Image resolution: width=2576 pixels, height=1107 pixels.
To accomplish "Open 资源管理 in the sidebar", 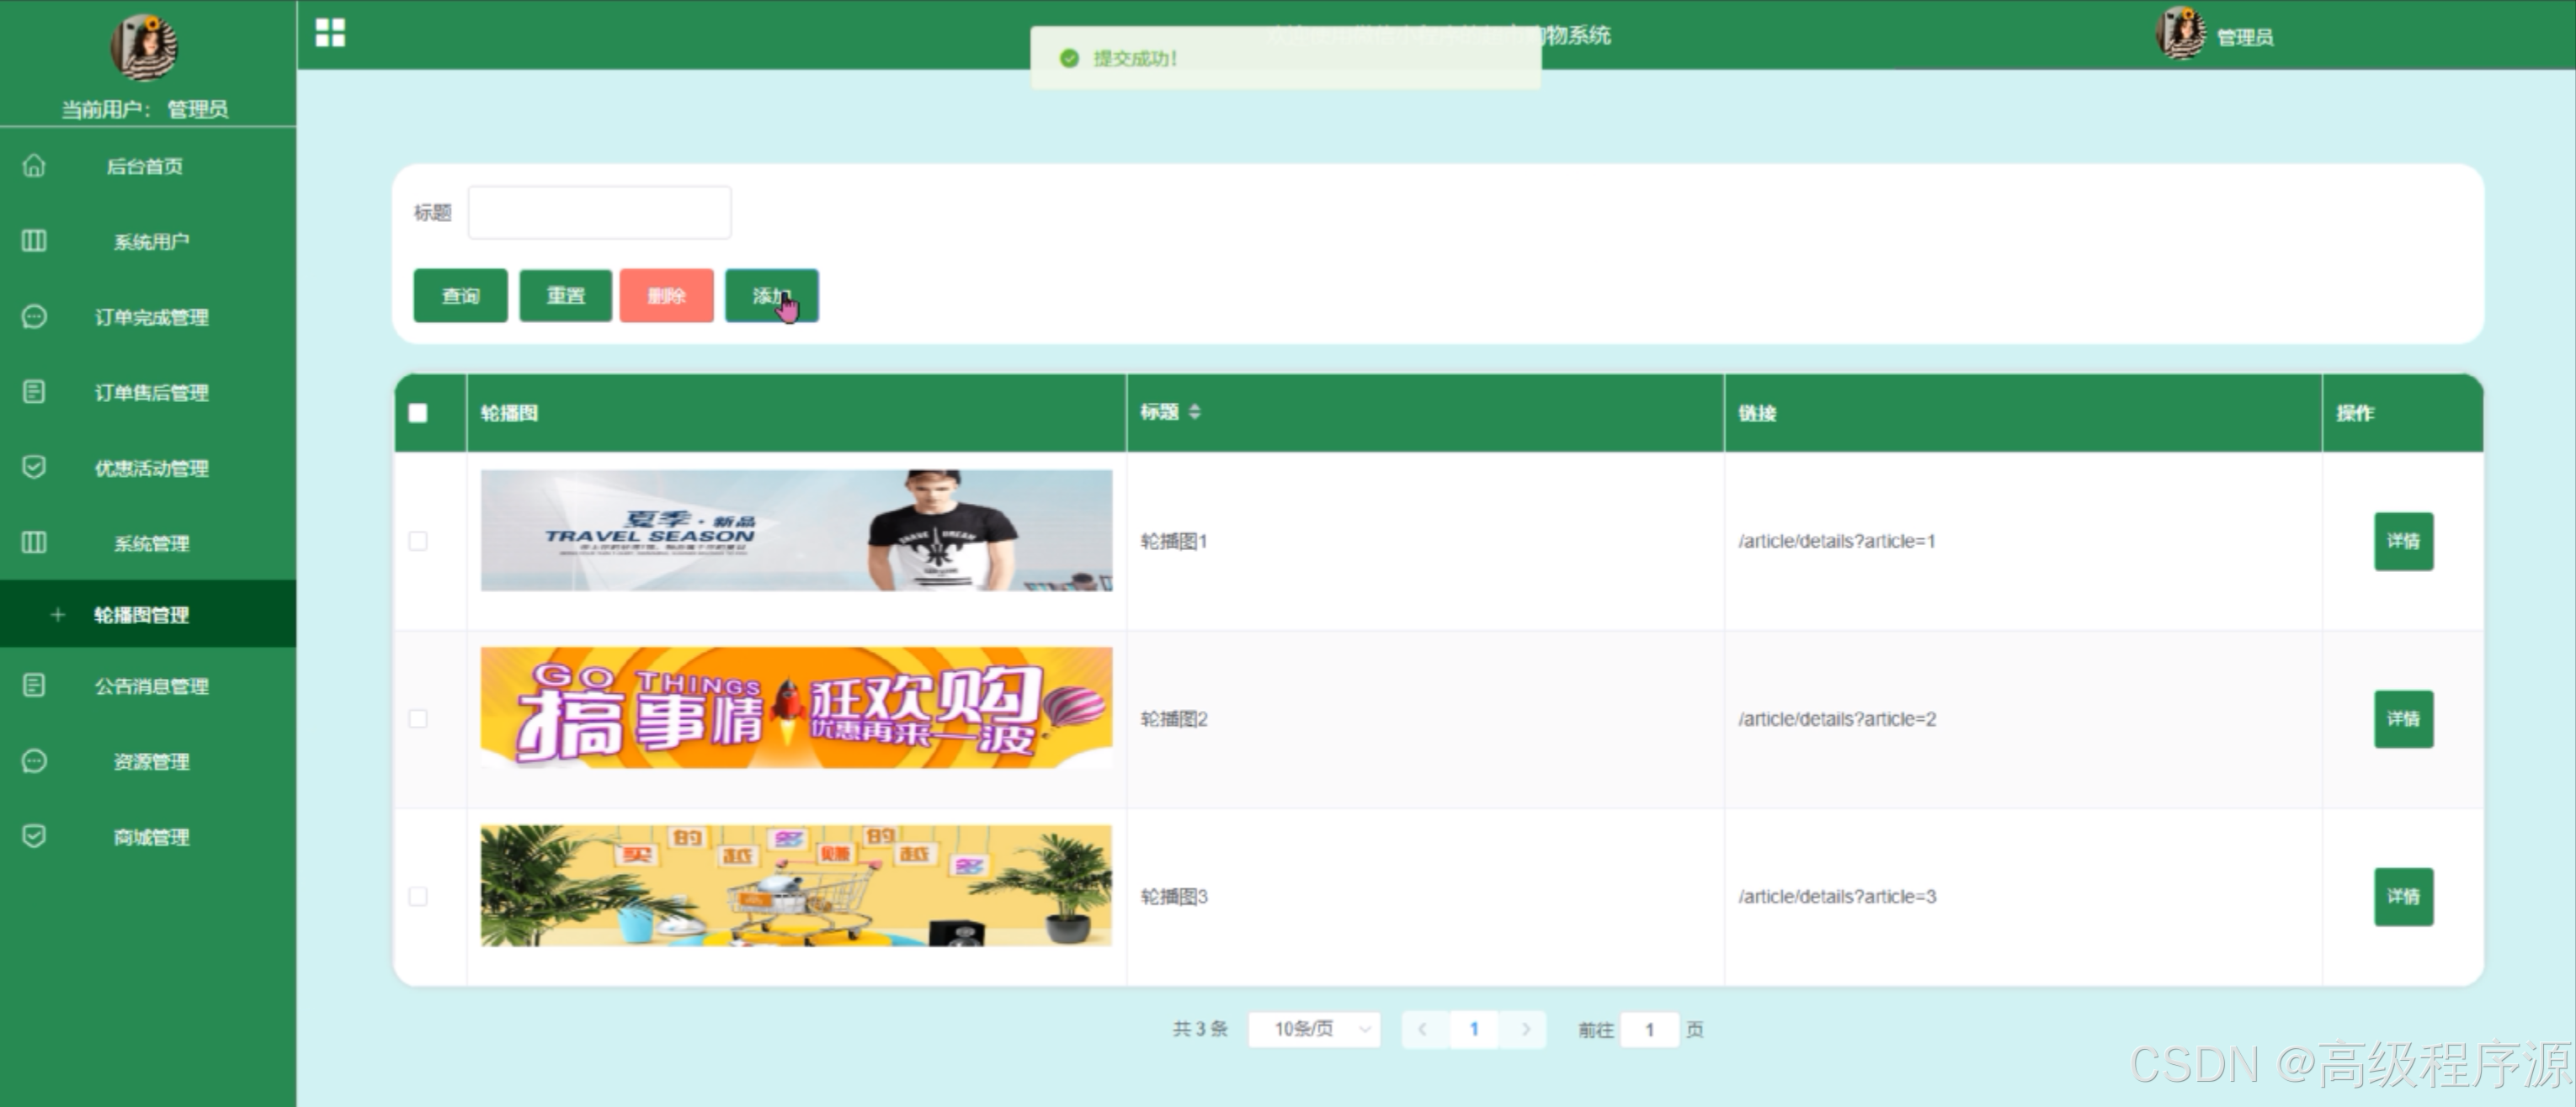I will pos(150,761).
